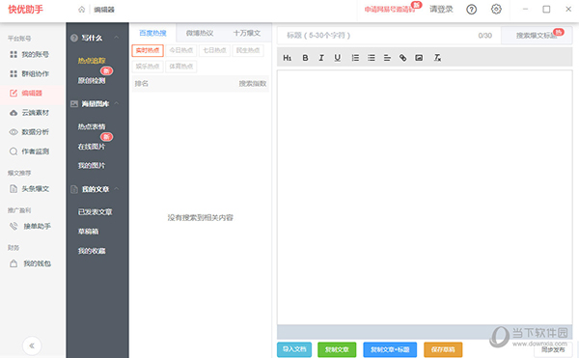Collapse the 我的文章 section
This screenshot has width=579, height=358.
click(117, 189)
